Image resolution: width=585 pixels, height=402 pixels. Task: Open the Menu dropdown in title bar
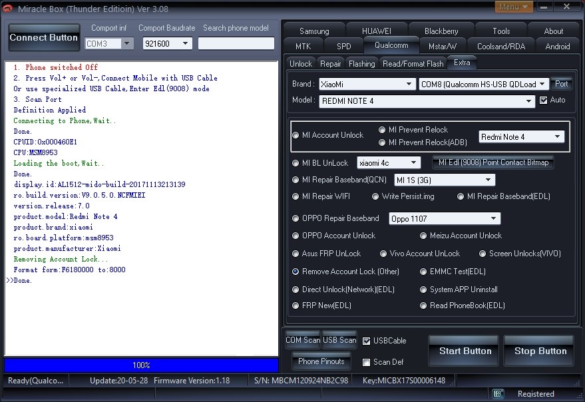coord(513,7)
